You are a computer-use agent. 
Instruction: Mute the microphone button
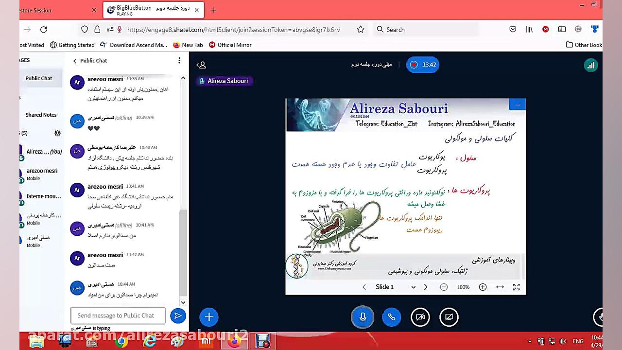click(363, 317)
